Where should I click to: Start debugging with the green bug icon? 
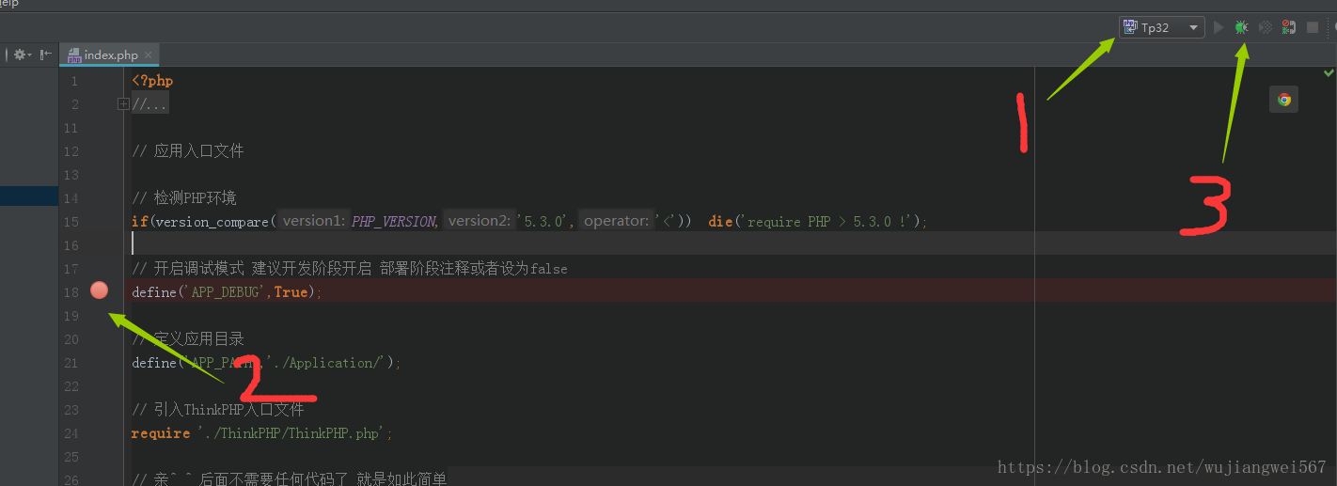[x=1242, y=27]
